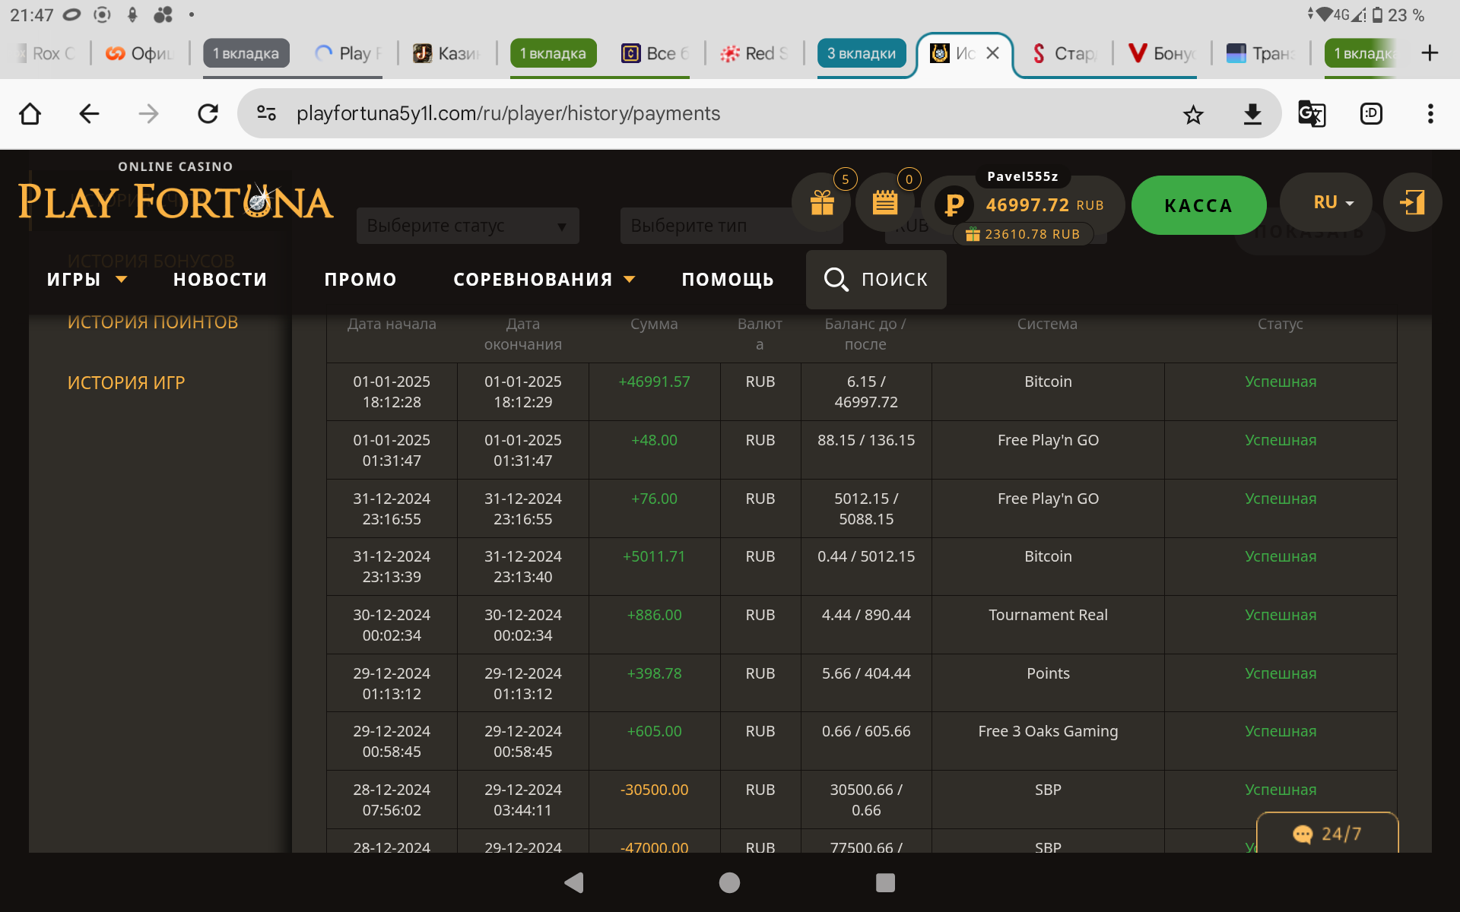Open the gift bonuses icon with badge 5
1460x912 pixels.
coord(822,203)
